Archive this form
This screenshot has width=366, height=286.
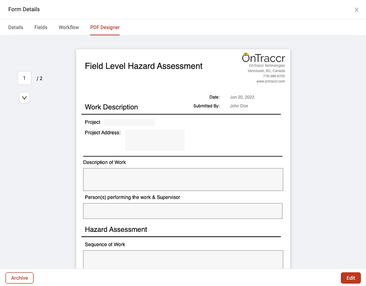19,278
